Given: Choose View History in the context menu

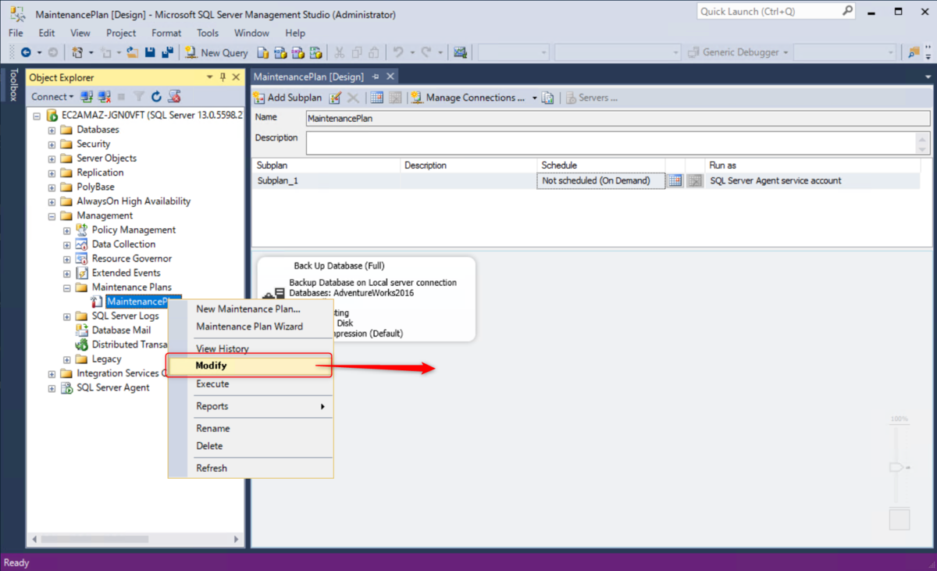Looking at the screenshot, I should point(251,348).
